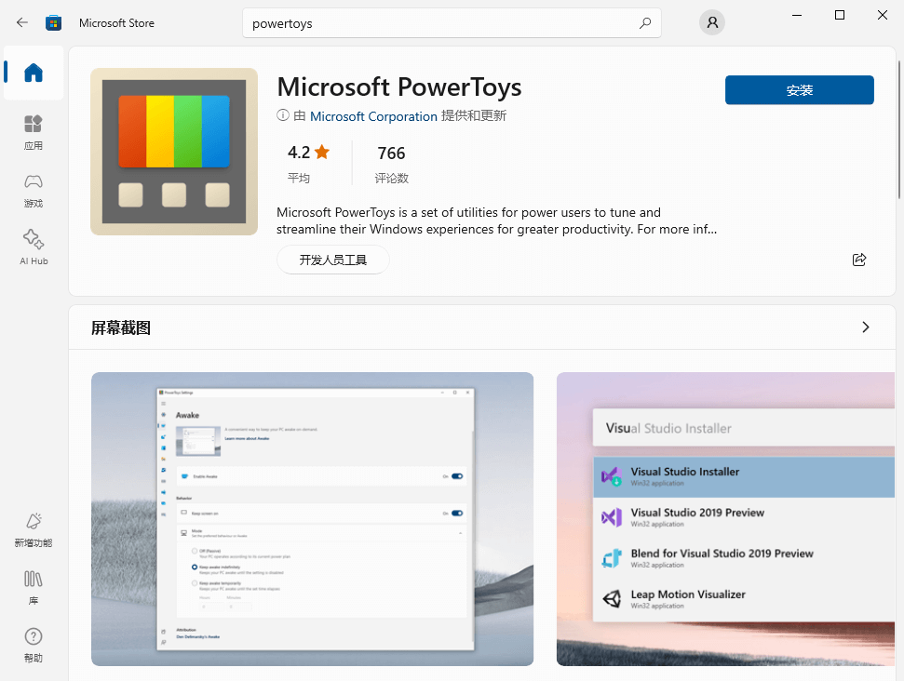Open AI Hub from sidebar
904x681 pixels.
[34, 247]
